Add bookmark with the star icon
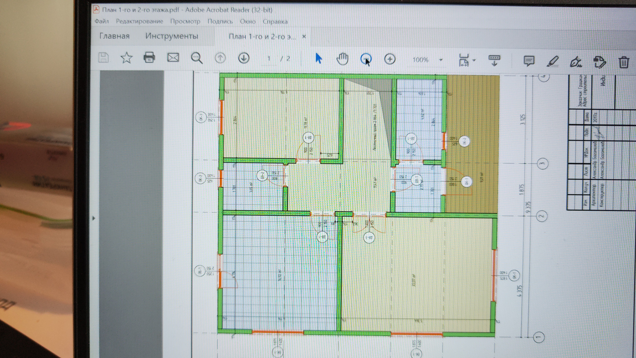The width and height of the screenshot is (636, 358). coord(126,58)
